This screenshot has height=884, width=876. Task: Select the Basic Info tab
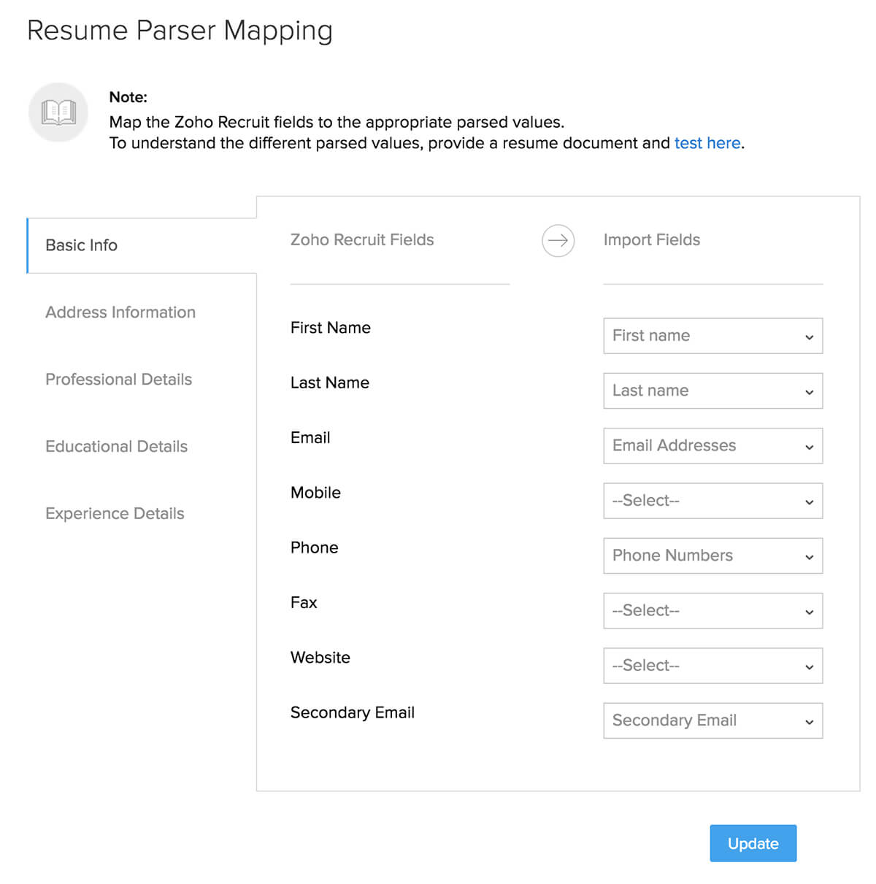[x=81, y=245]
